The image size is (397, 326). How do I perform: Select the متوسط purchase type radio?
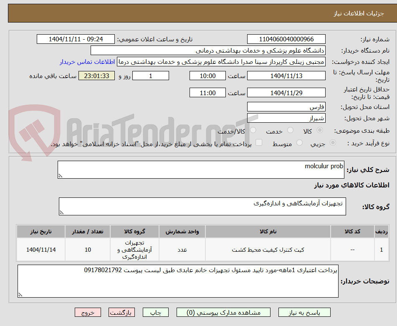tap(299, 143)
